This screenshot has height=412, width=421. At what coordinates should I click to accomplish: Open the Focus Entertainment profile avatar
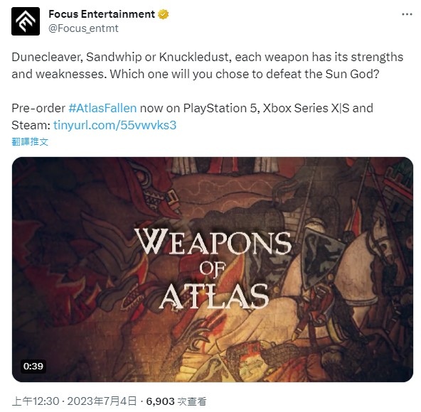click(26, 21)
